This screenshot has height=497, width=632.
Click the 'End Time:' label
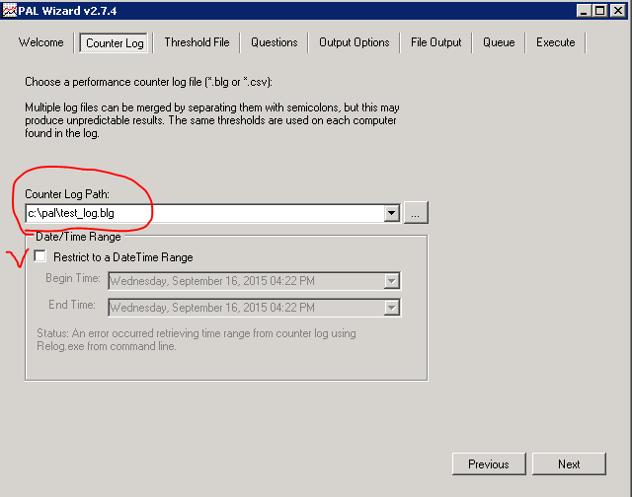[x=72, y=305]
